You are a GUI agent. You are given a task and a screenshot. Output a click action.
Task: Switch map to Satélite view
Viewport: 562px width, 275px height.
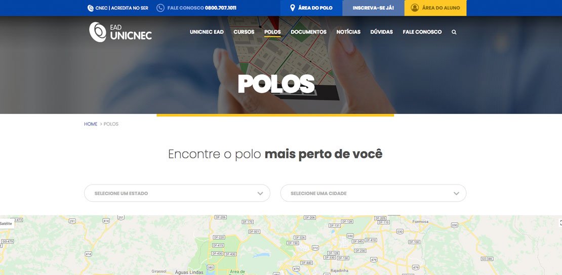[7, 223]
